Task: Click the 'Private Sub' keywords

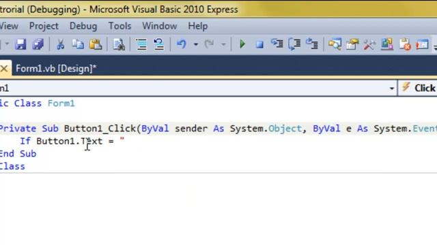Action: pos(29,129)
